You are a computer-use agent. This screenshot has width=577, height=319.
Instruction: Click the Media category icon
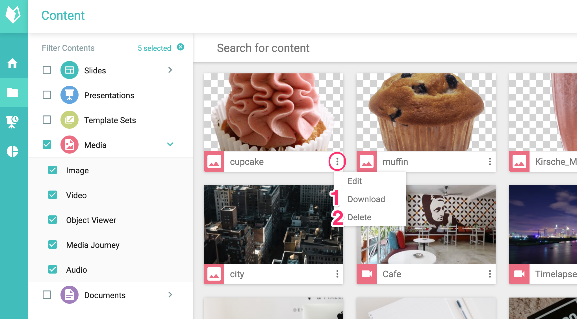point(70,145)
